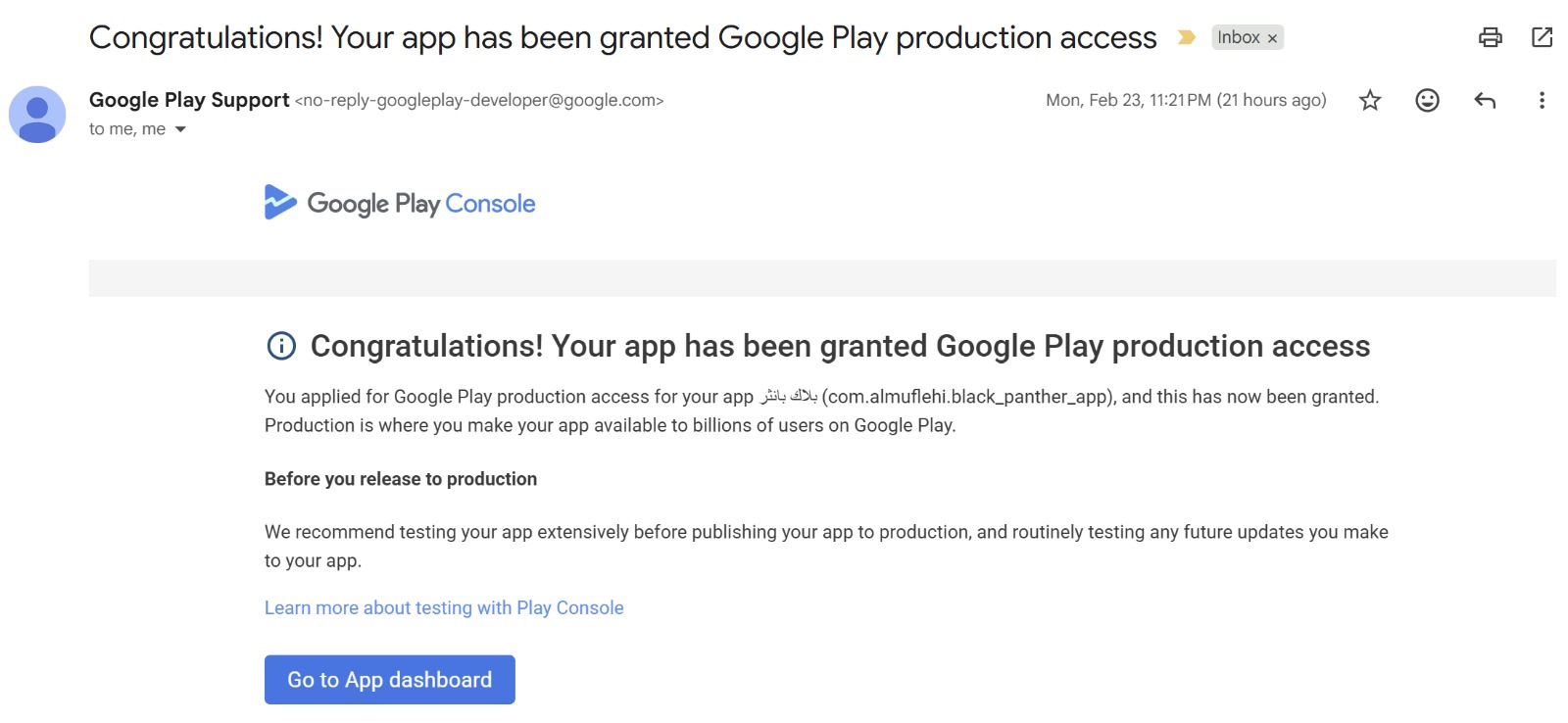Click the sender profile avatar

(37, 114)
